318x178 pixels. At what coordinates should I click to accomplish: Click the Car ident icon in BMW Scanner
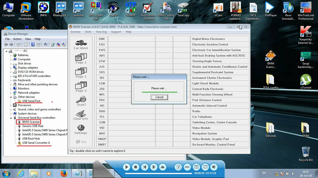[81, 44]
